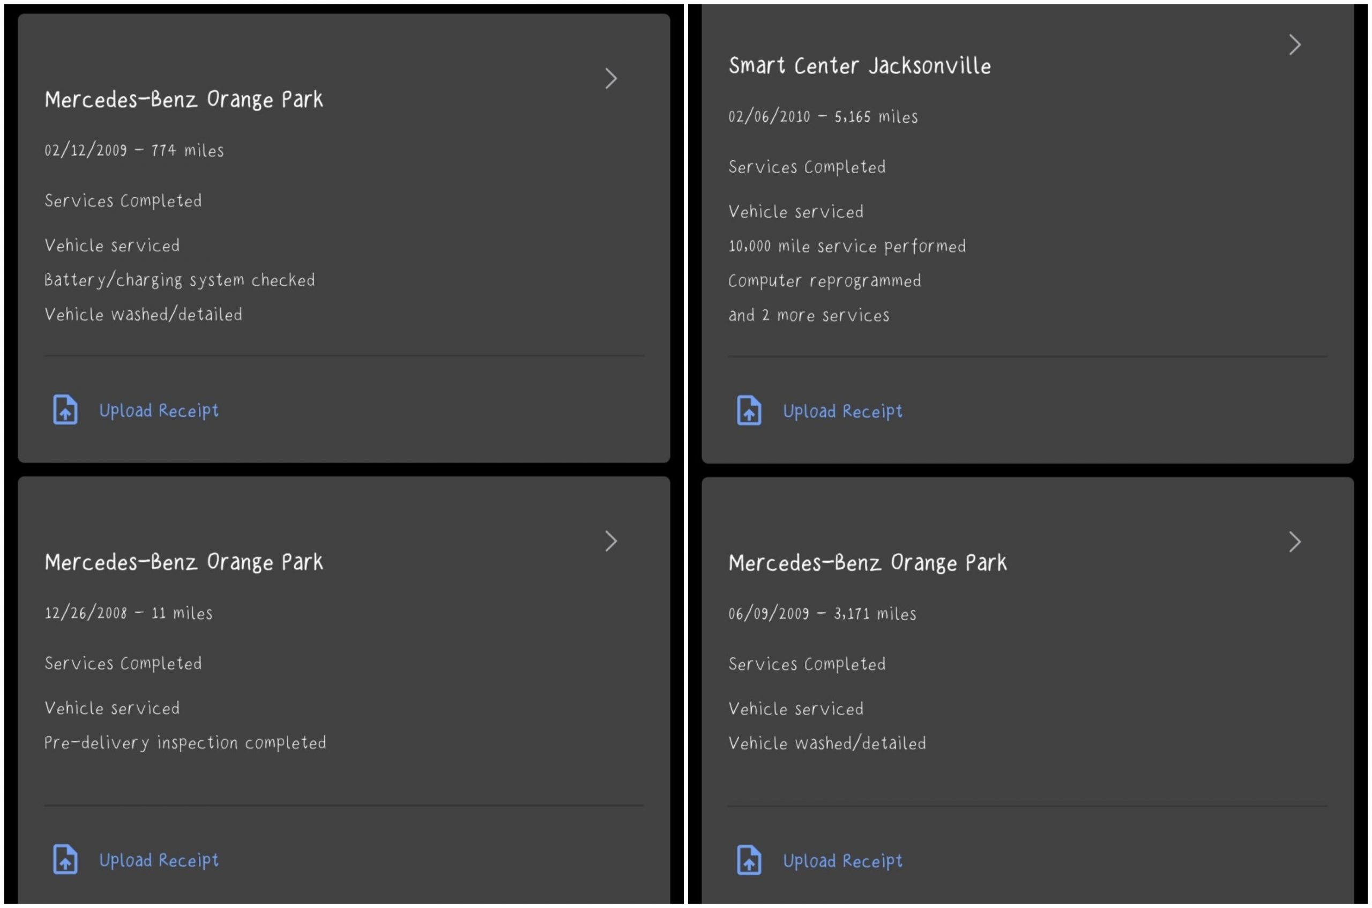Click 'Pre-delivery inspection completed' line
Image resolution: width=1372 pixels, height=908 pixels.
point(185,742)
